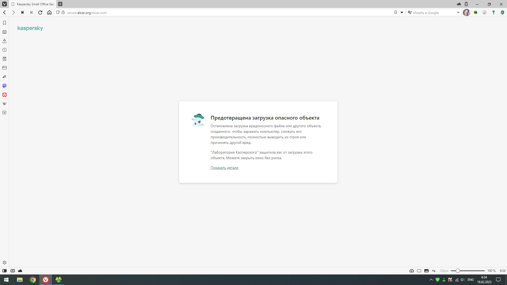Toggle the side panel visibility
The width and height of the screenshot is (507, 285).
coord(4,271)
